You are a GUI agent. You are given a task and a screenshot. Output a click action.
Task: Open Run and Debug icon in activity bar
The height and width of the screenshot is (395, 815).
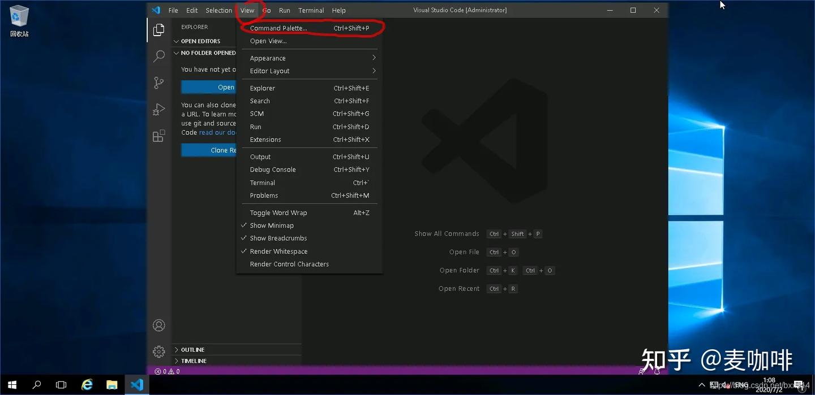(x=159, y=110)
